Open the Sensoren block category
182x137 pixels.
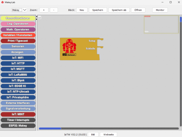[x=18, y=46]
